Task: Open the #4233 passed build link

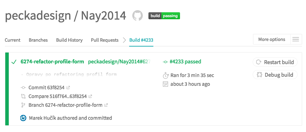Action: (x=182, y=62)
